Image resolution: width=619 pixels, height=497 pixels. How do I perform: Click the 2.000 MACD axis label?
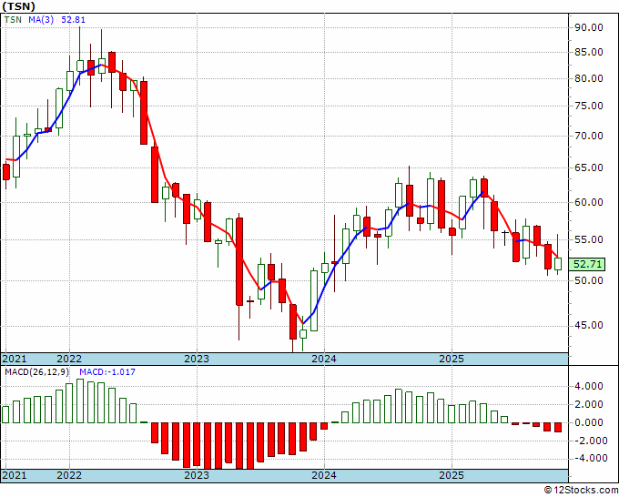(x=589, y=404)
